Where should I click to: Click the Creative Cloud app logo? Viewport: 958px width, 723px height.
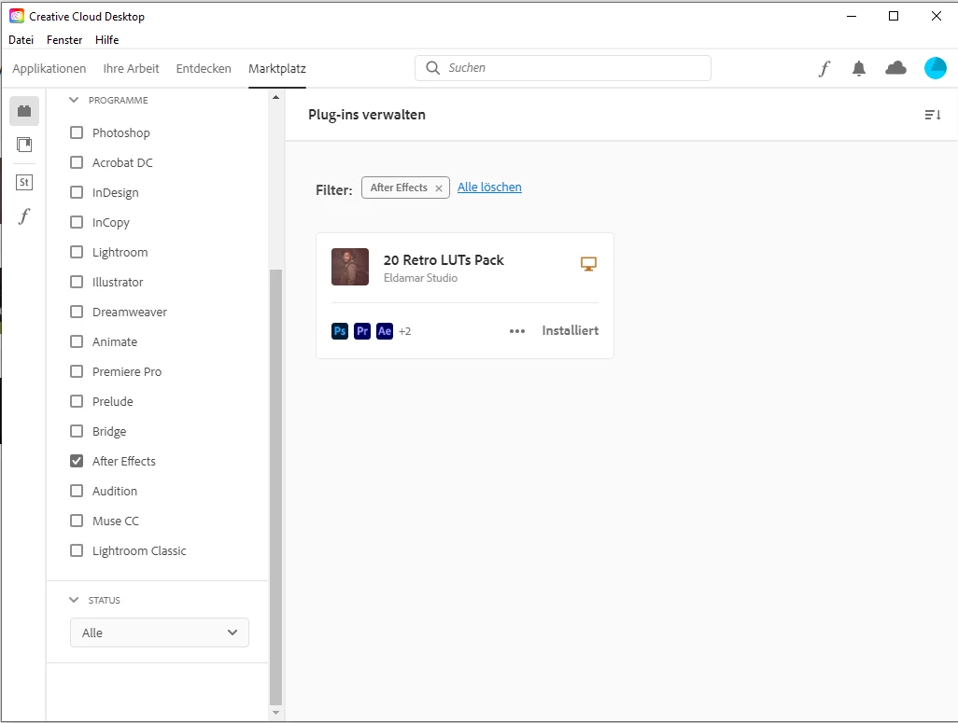[x=17, y=17]
